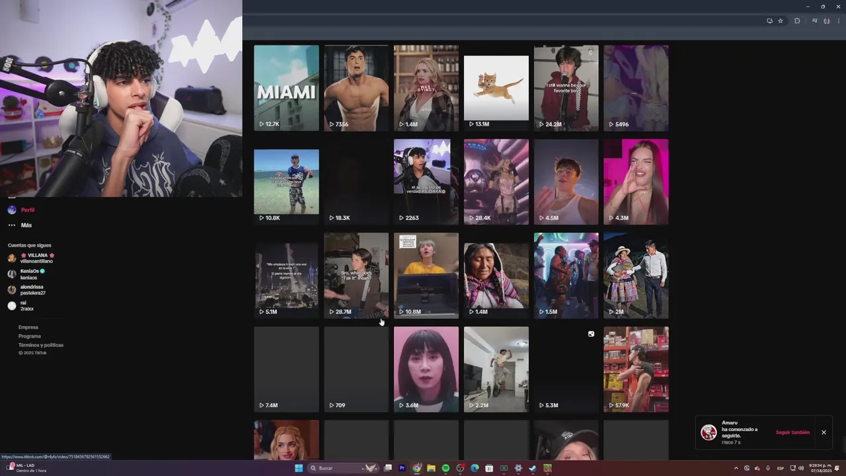Viewport: 846px width, 476px height.
Task: Expand the Programa footer section
Action: (30, 336)
